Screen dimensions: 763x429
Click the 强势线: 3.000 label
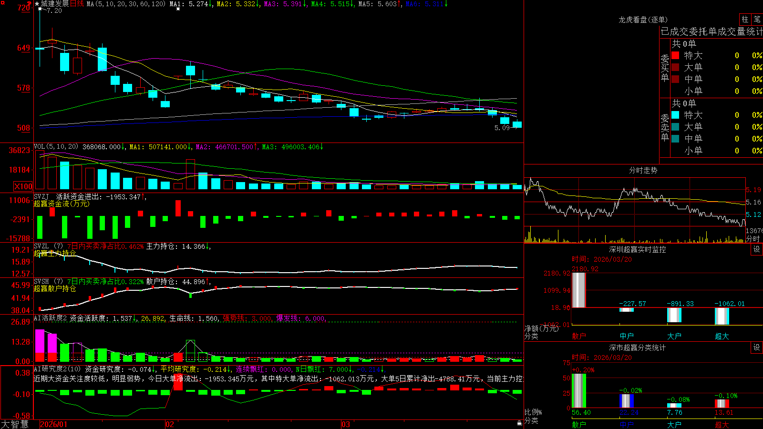[x=247, y=318]
